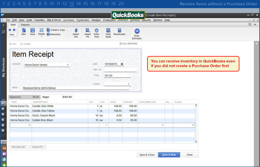
Task: Click the Delete X icon
Action: [x=41, y=30]
